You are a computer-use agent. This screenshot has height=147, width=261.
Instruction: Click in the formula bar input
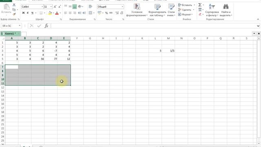[153, 26]
